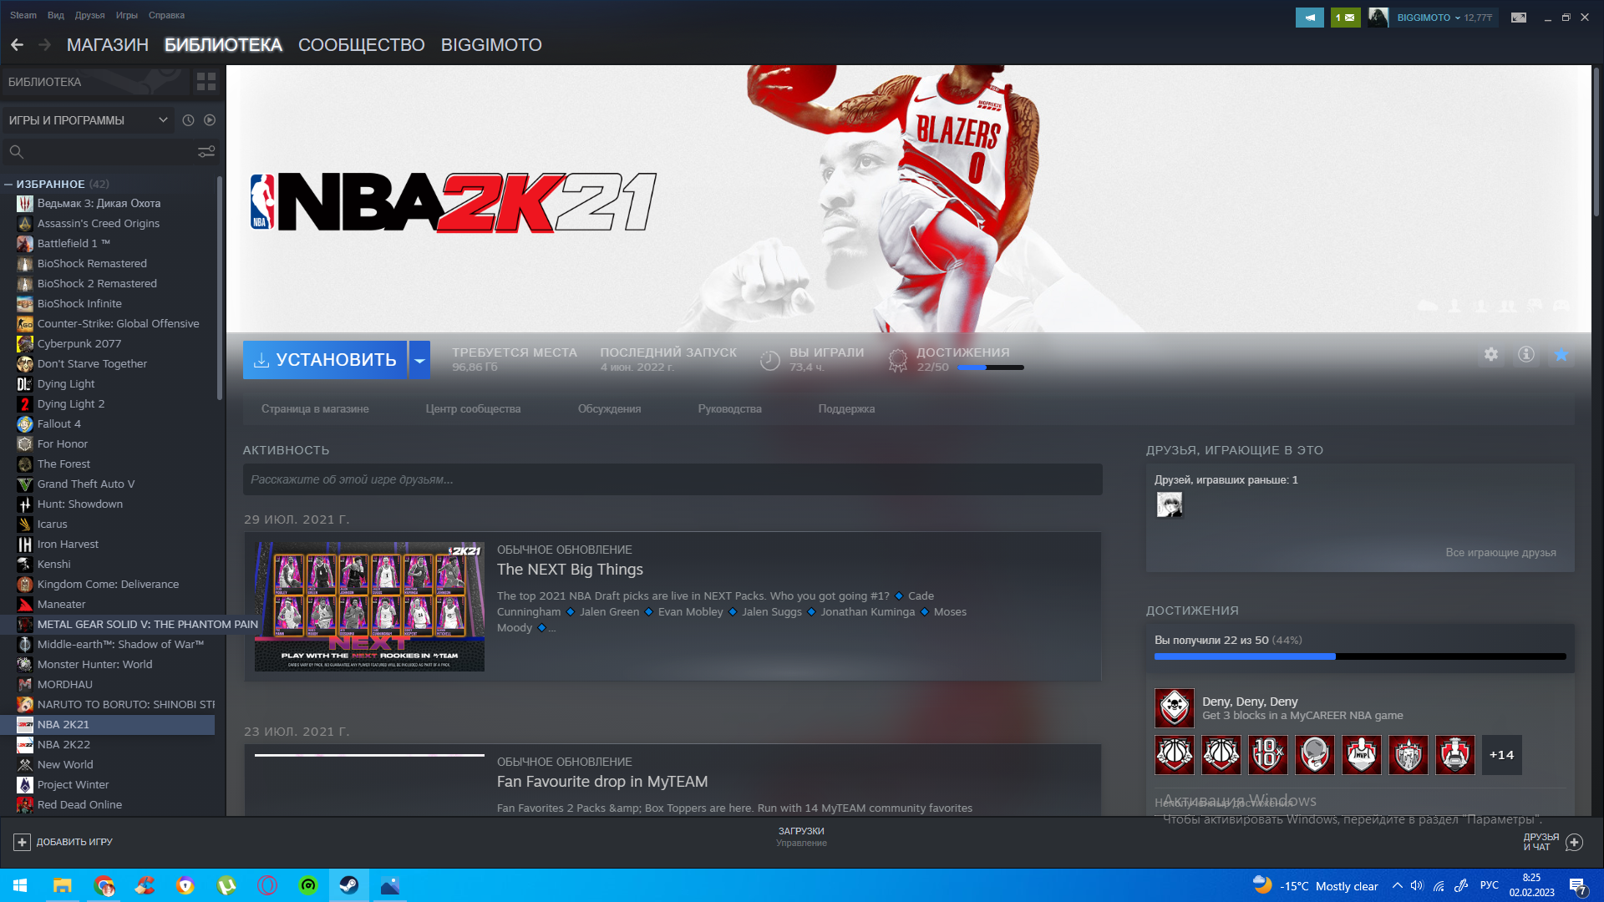Open The NEXT Big Things news thumbnail
The width and height of the screenshot is (1604, 902).
point(369,606)
